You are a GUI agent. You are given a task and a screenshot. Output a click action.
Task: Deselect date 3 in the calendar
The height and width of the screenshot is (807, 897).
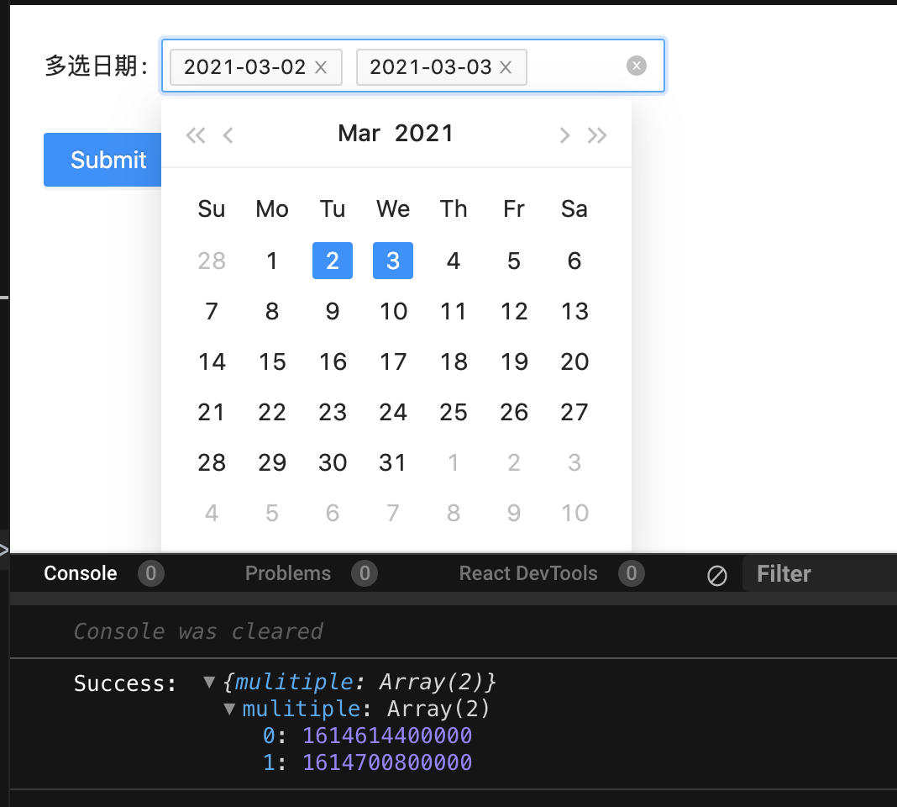pyautogui.click(x=393, y=261)
